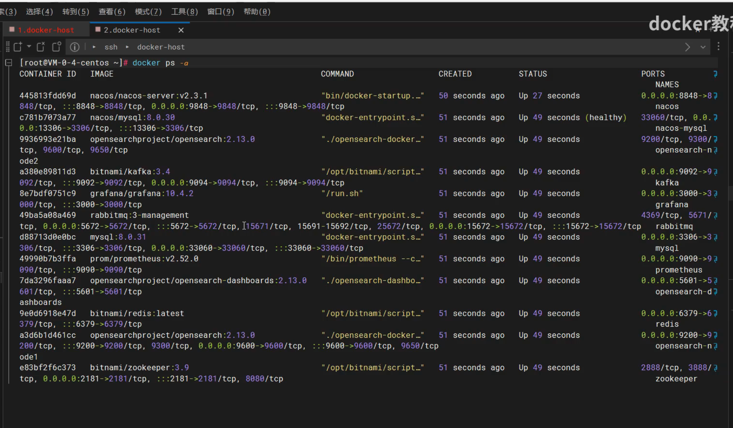Open the 帮助(0) menu
The image size is (733, 428).
coord(257,12)
